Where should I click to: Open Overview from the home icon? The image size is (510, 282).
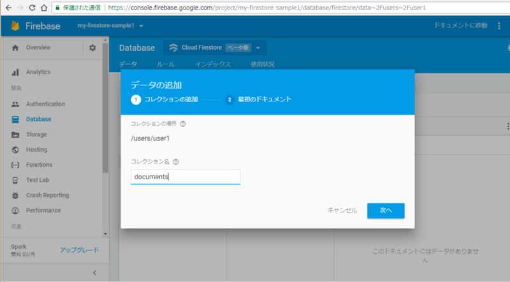pos(15,48)
